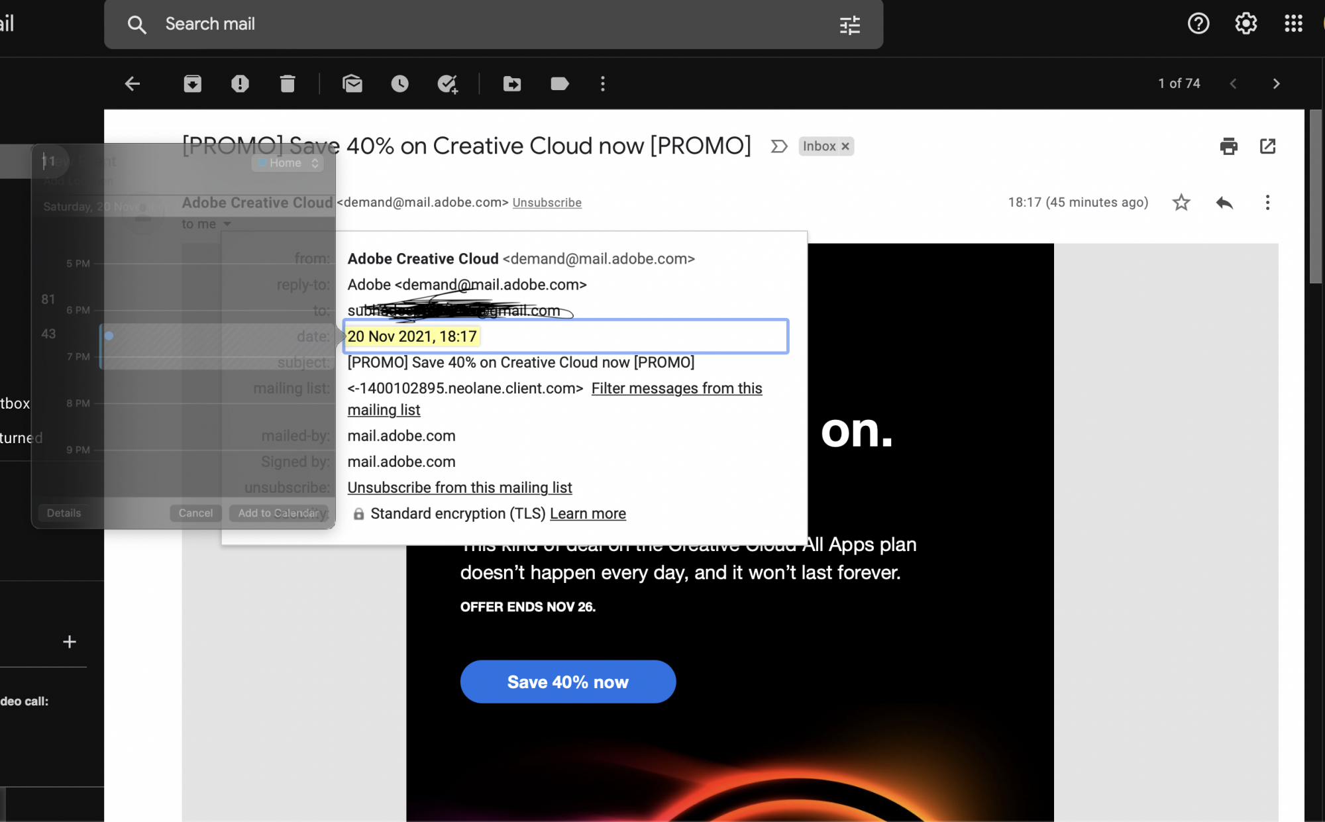Open toolbar More options menu
Screen dimensions: 1325x822
point(602,83)
